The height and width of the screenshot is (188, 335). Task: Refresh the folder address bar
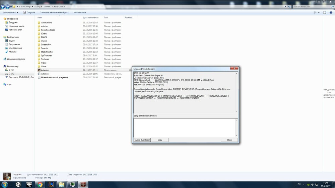coord(289,7)
